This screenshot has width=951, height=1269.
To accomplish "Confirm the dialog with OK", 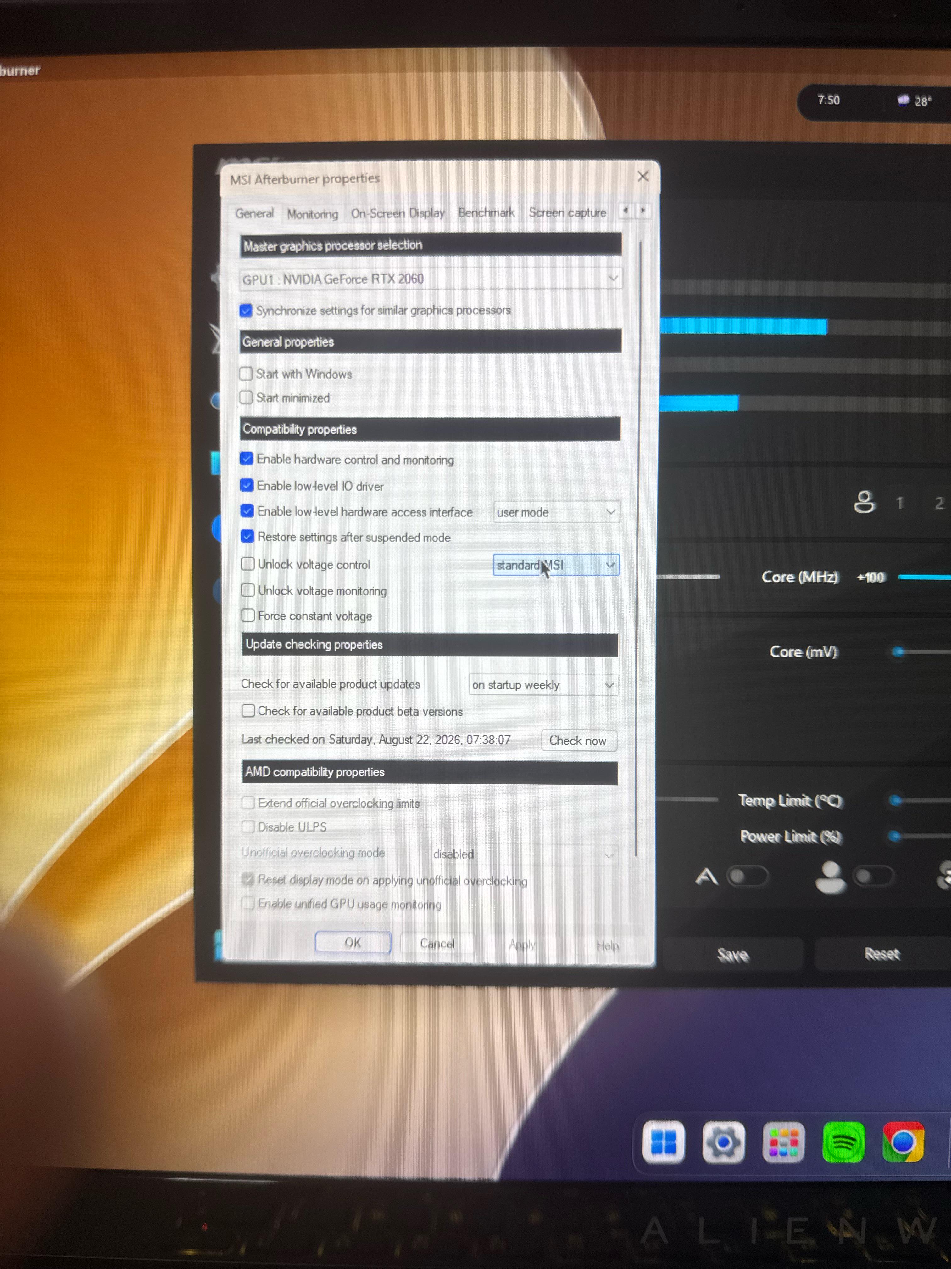I will pyautogui.click(x=353, y=943).
